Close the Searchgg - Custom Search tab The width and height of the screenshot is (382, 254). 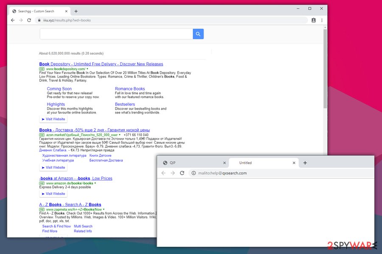[66, 11]
